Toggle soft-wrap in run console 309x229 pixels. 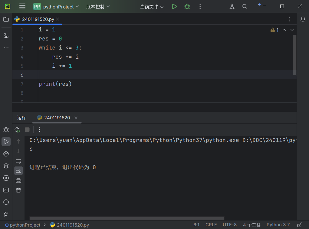(18, 161)
